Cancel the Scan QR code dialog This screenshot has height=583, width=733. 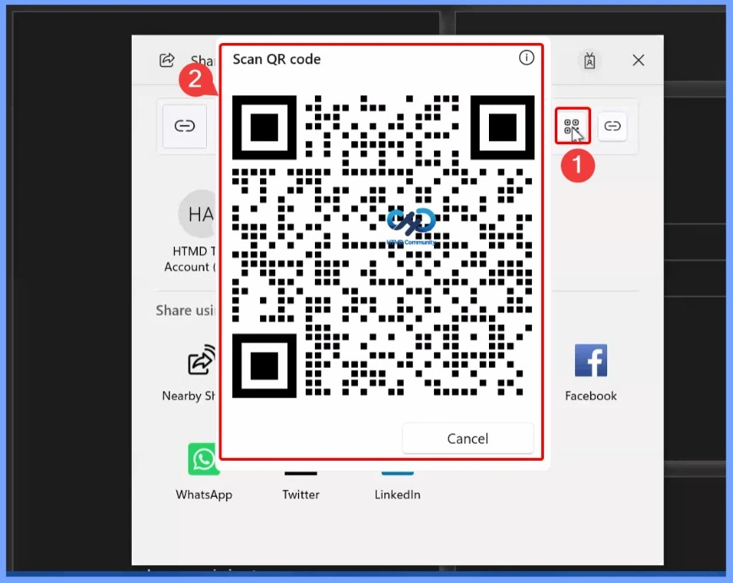coord(468,438)
